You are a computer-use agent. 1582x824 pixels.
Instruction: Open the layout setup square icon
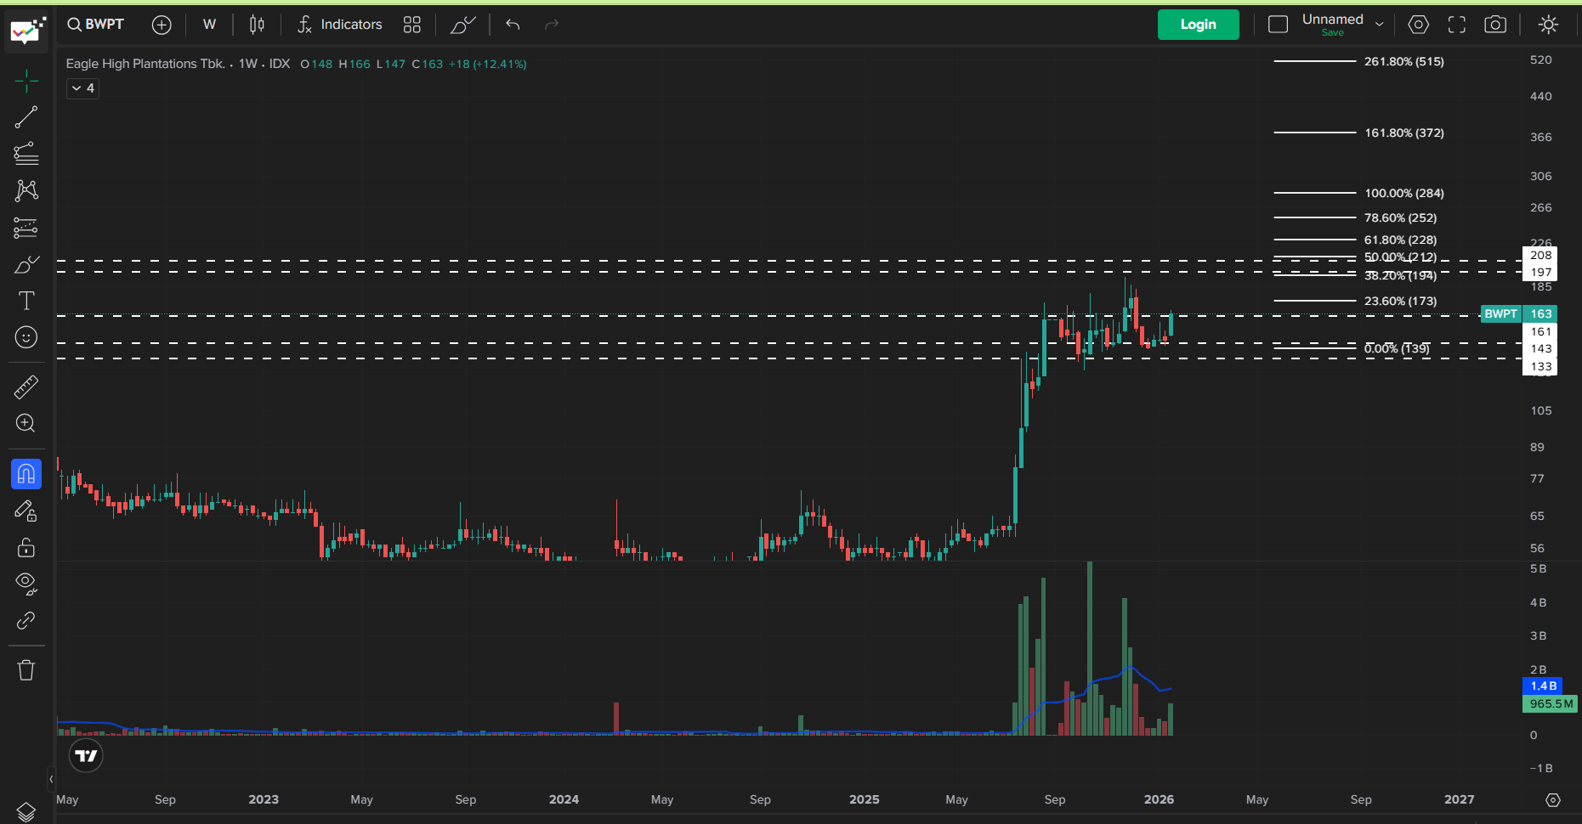[x=1278, y=25]
